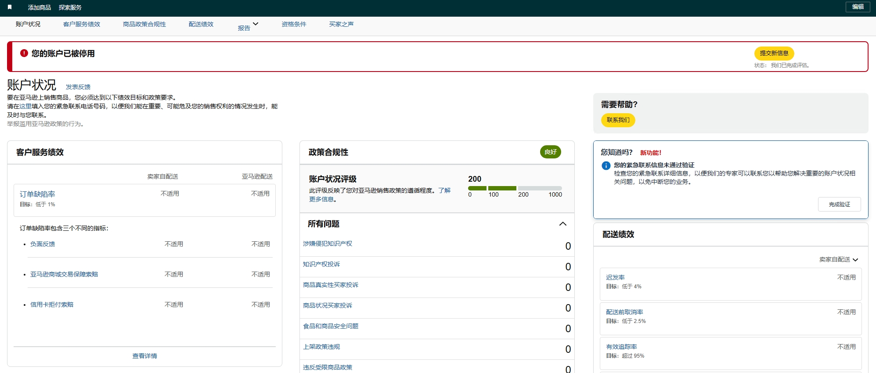The height and width of the screenshot is (373, 876).
Task: Open the 迟发率 metric link
Action: pyautogui.click(x=615, y=277)
